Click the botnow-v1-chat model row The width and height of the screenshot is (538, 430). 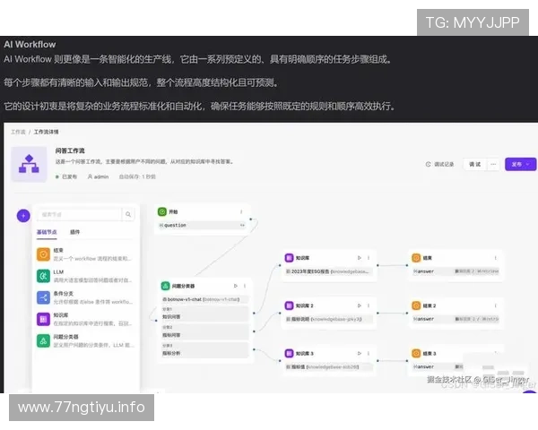pyautogui.click(x=204, y=299)
